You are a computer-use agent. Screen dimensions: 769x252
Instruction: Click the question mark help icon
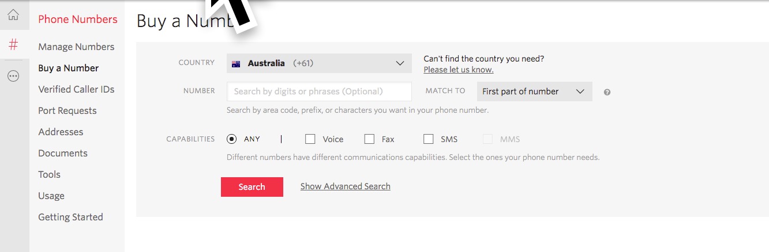607,92
